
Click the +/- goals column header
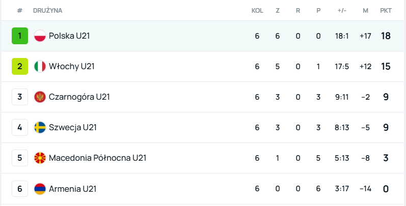[x=342, y=10]
